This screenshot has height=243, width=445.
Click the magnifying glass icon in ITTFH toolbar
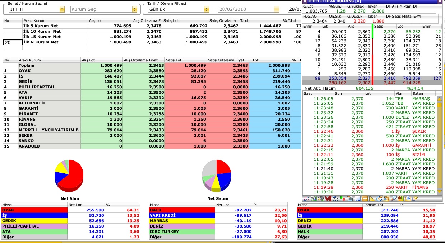pyautogui.click(x=394, y=198)
